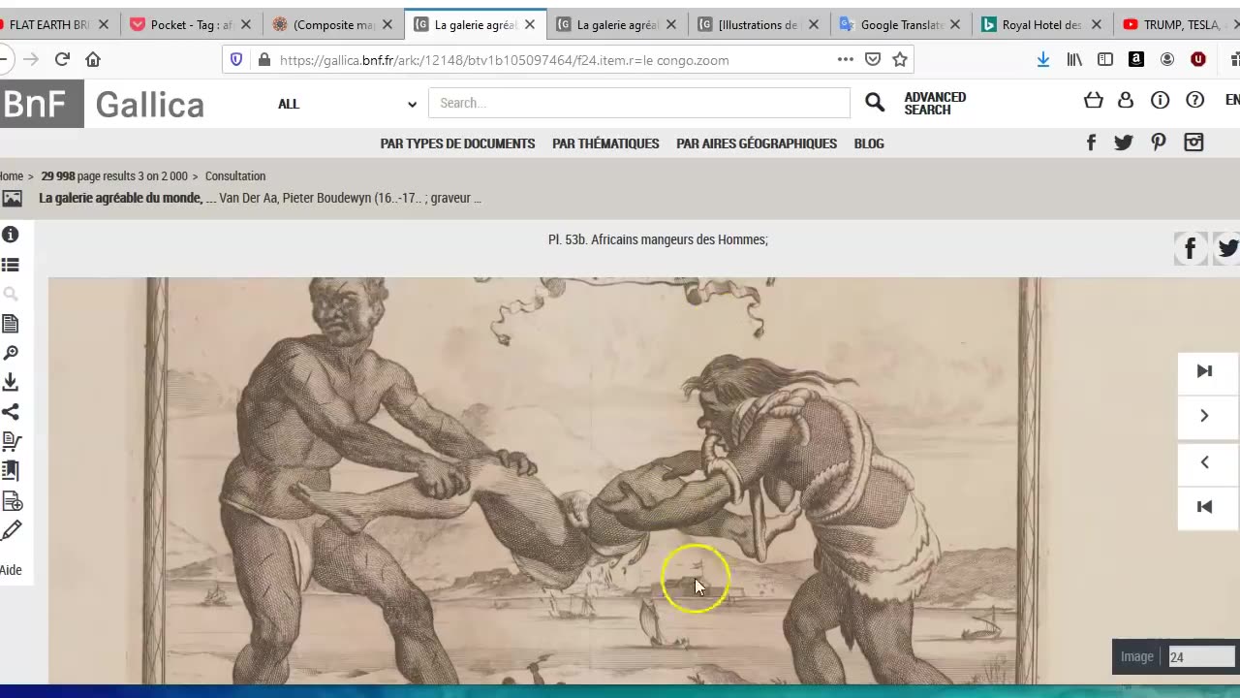Click the image number field
The image size is (1240, 698).
click(x=1201, y=656)
